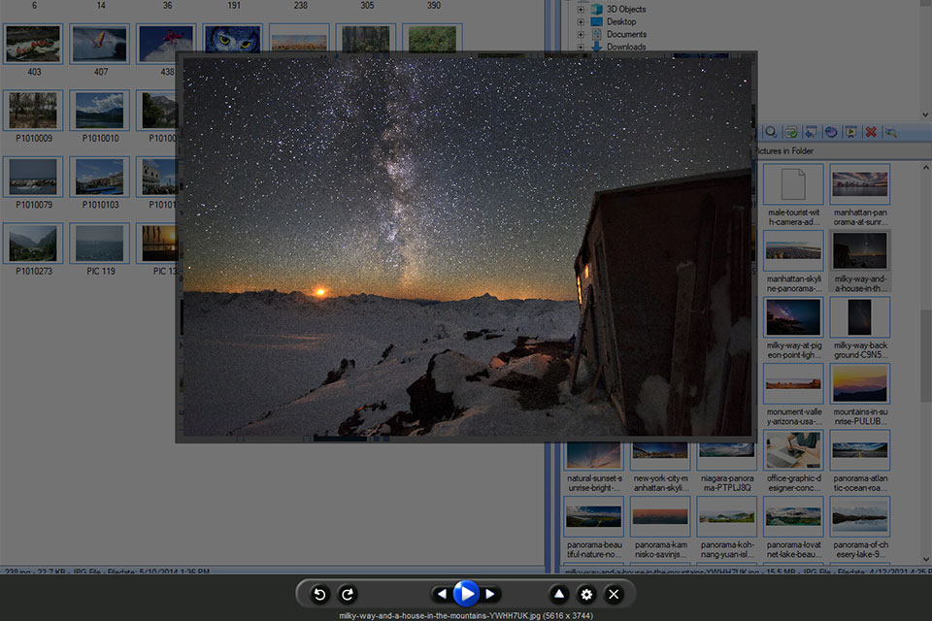Screen dimensions: 932x621
Task: Close slideshow with the X icon
Action: pos(614,594)
